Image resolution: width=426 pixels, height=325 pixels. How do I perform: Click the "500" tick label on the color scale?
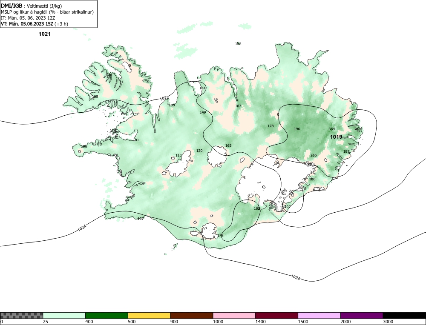(x=132, y=322)
